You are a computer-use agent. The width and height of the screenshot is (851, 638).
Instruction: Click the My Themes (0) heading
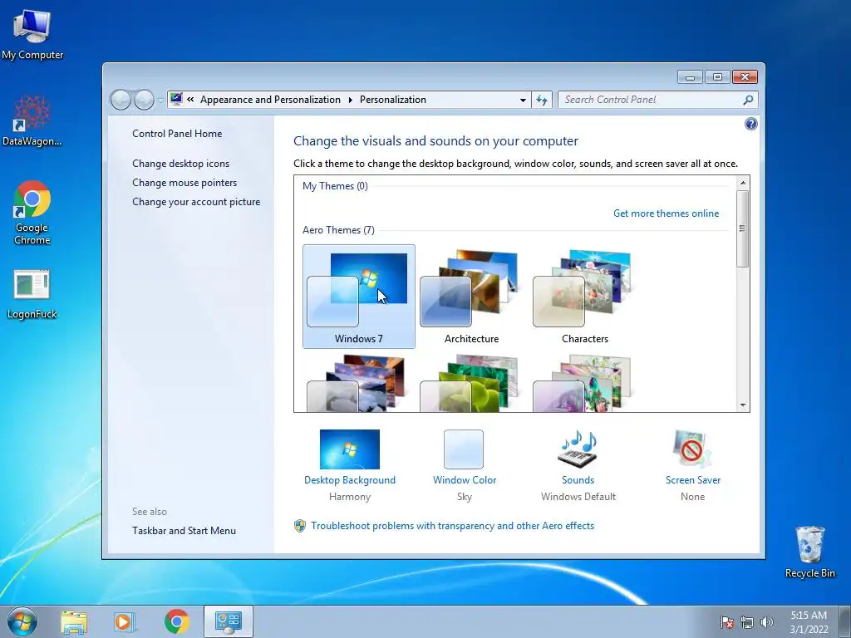(x=335, y=186)
